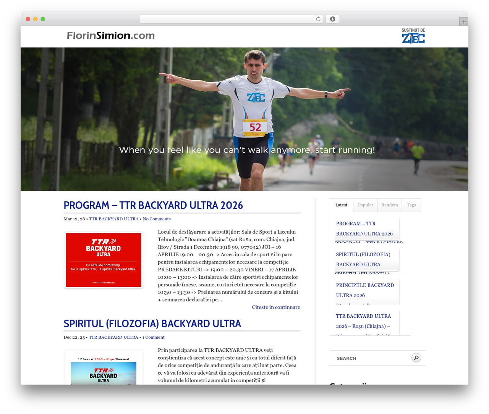Click the runner hero banner image

(x=244, y=119)
